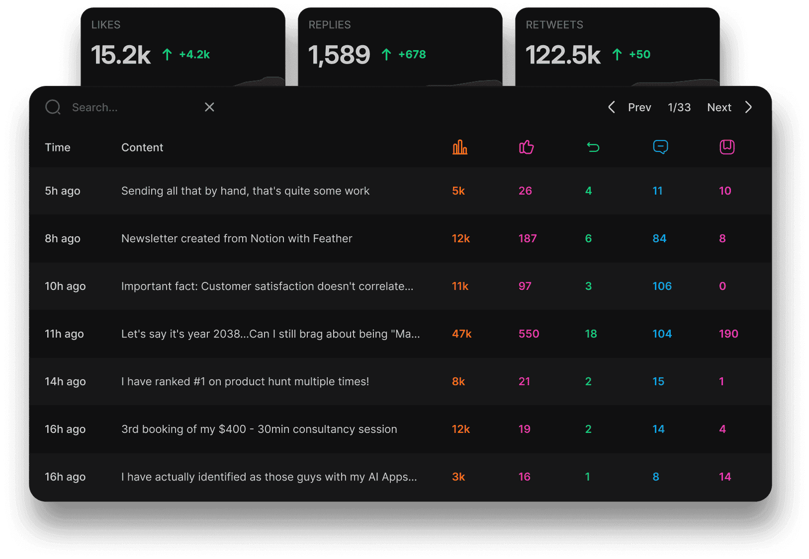809x559 pixels.
Task: Click the 1/33 page indicator
Action: 679,107
